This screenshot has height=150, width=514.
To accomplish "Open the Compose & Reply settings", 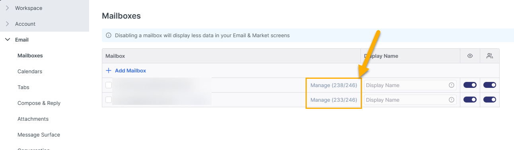I will pos(39,103).
